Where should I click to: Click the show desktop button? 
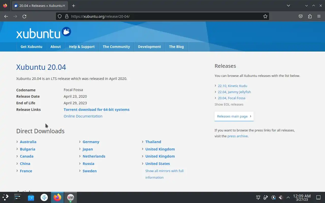point(318,197)
